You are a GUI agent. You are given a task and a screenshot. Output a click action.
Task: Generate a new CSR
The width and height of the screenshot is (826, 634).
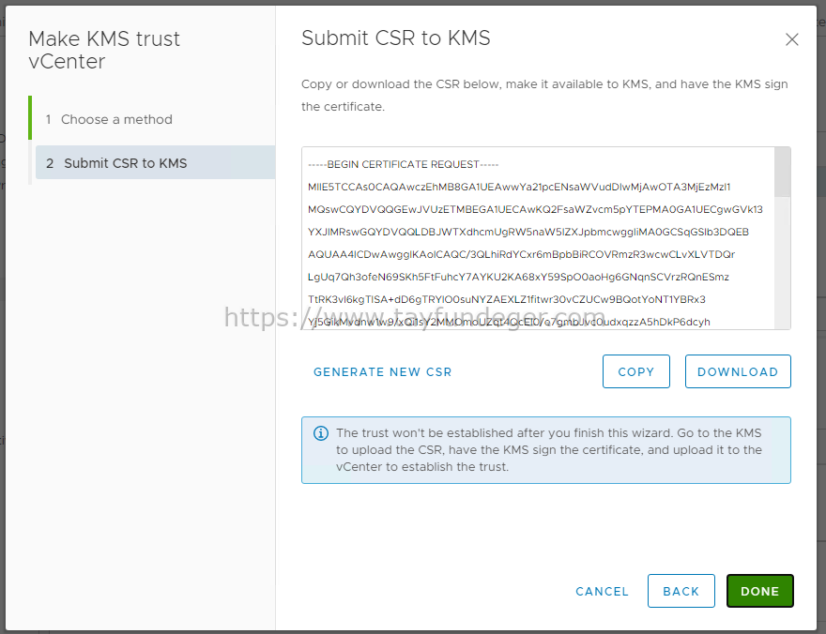[382, 372]
